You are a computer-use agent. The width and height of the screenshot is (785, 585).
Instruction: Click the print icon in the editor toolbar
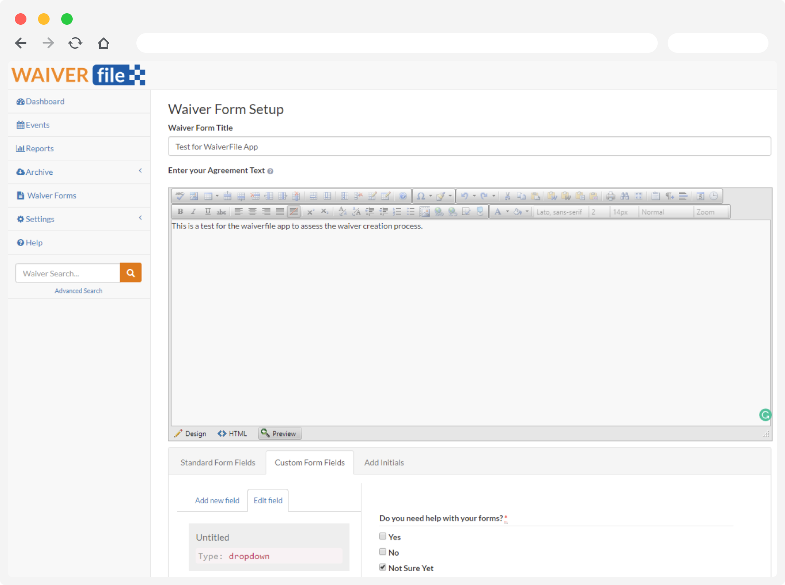click(x=611, y=196)
